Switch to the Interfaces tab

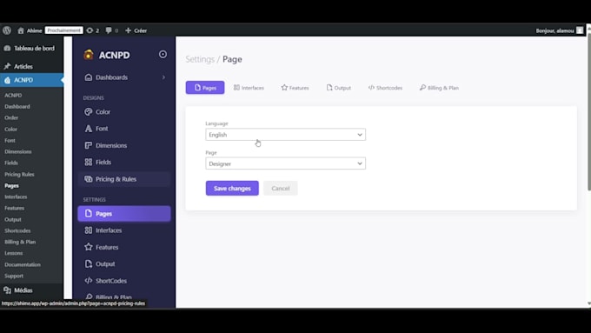pos(249,88)
